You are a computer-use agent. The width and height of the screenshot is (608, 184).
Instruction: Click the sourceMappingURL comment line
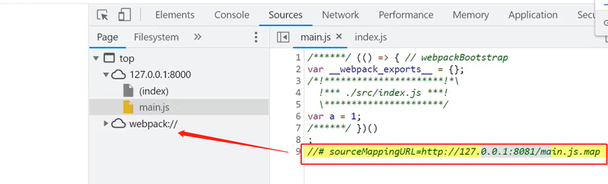point(453,152)
